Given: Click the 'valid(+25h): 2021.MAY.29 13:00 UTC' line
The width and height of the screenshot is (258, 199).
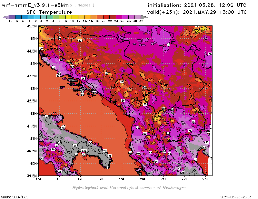Looking at the screenshot, I should (x=197, y=12).
